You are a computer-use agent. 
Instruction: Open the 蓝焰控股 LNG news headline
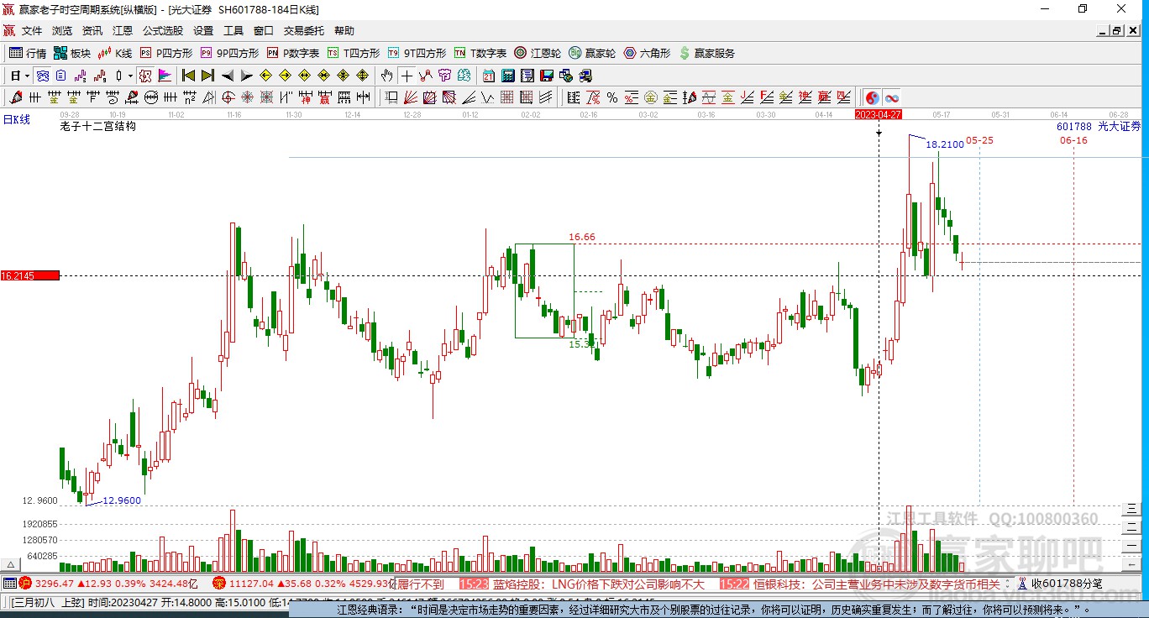tap(599, 584)
